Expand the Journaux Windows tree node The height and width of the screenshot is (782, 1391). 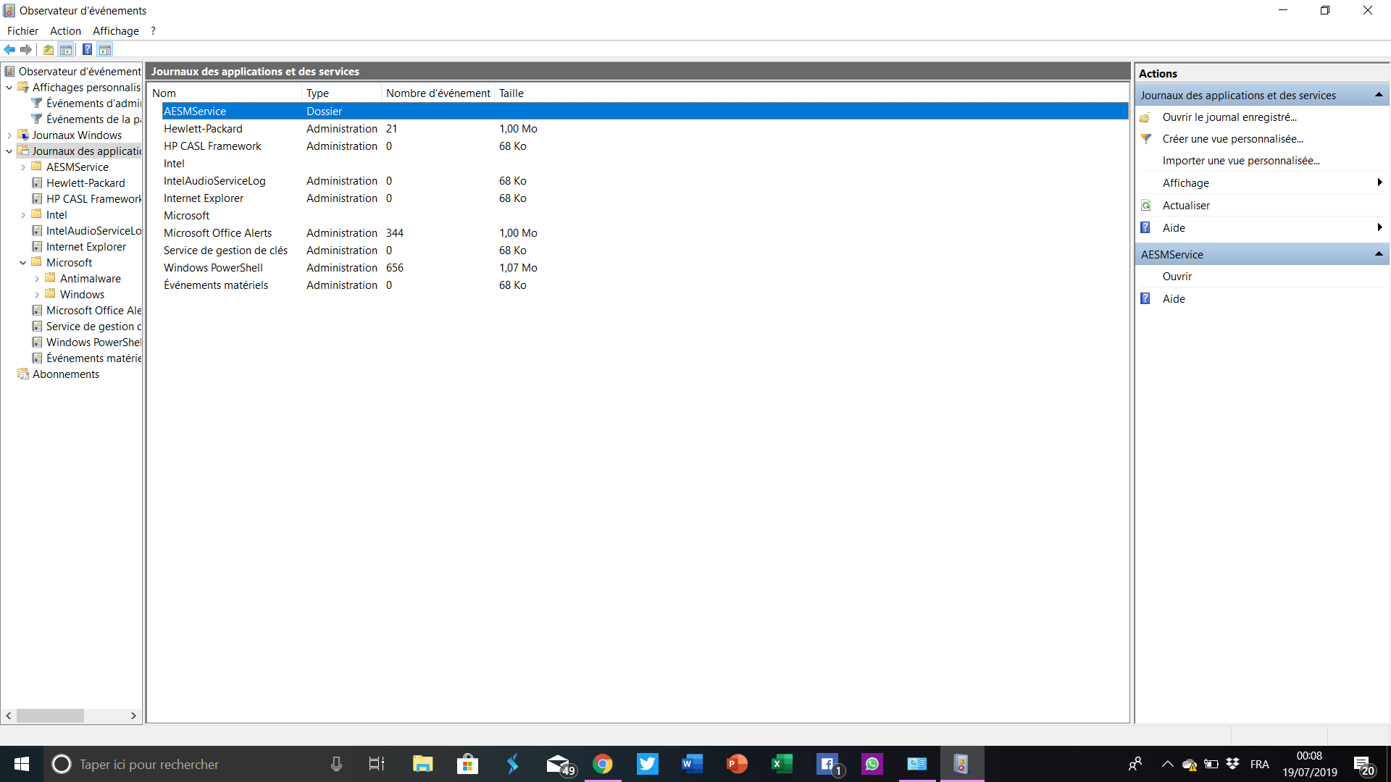coord(9,135)
